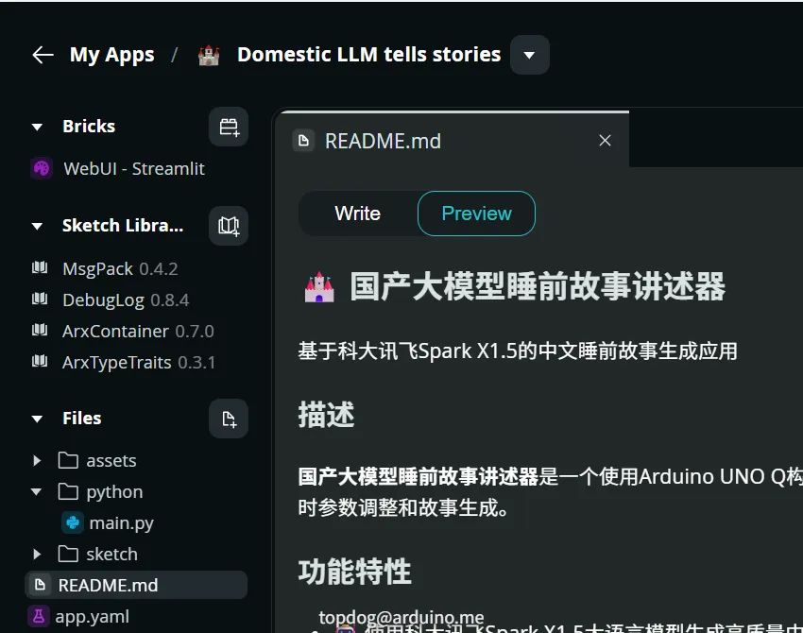The height and width of the screenshot is (633, 803).
Task: Click the castle app emoji icon
Action: [209, 55]
